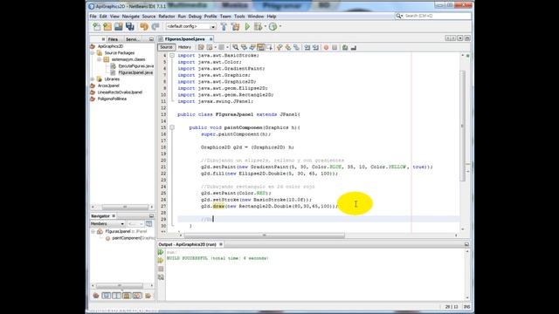Toggle Show Static Members filter in Navigator

[116, 296]
